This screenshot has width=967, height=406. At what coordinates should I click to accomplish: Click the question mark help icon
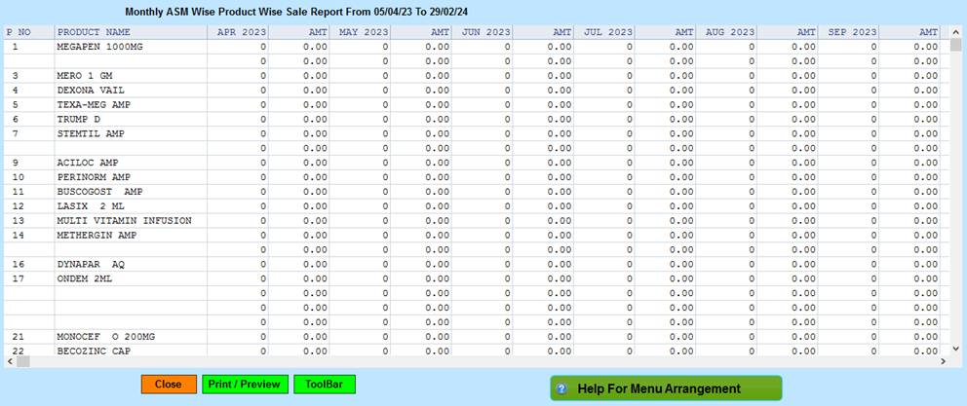pyautogui.click(x=561, y=388)
